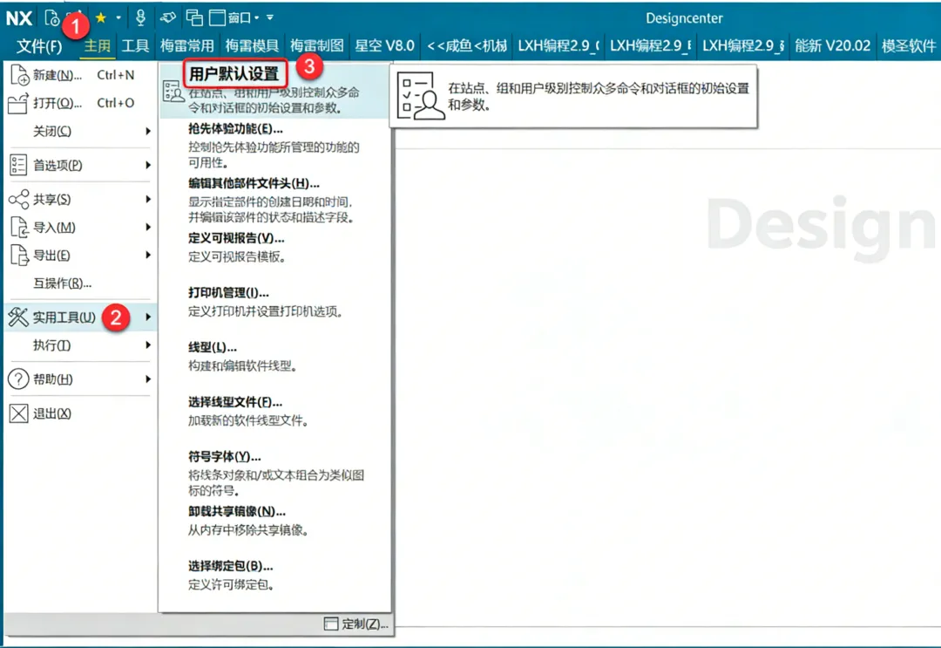This screenshot has width=941, height=648.
Task: Open 定义可视报告(V)... entry
Action: click(x=236, y=238)
